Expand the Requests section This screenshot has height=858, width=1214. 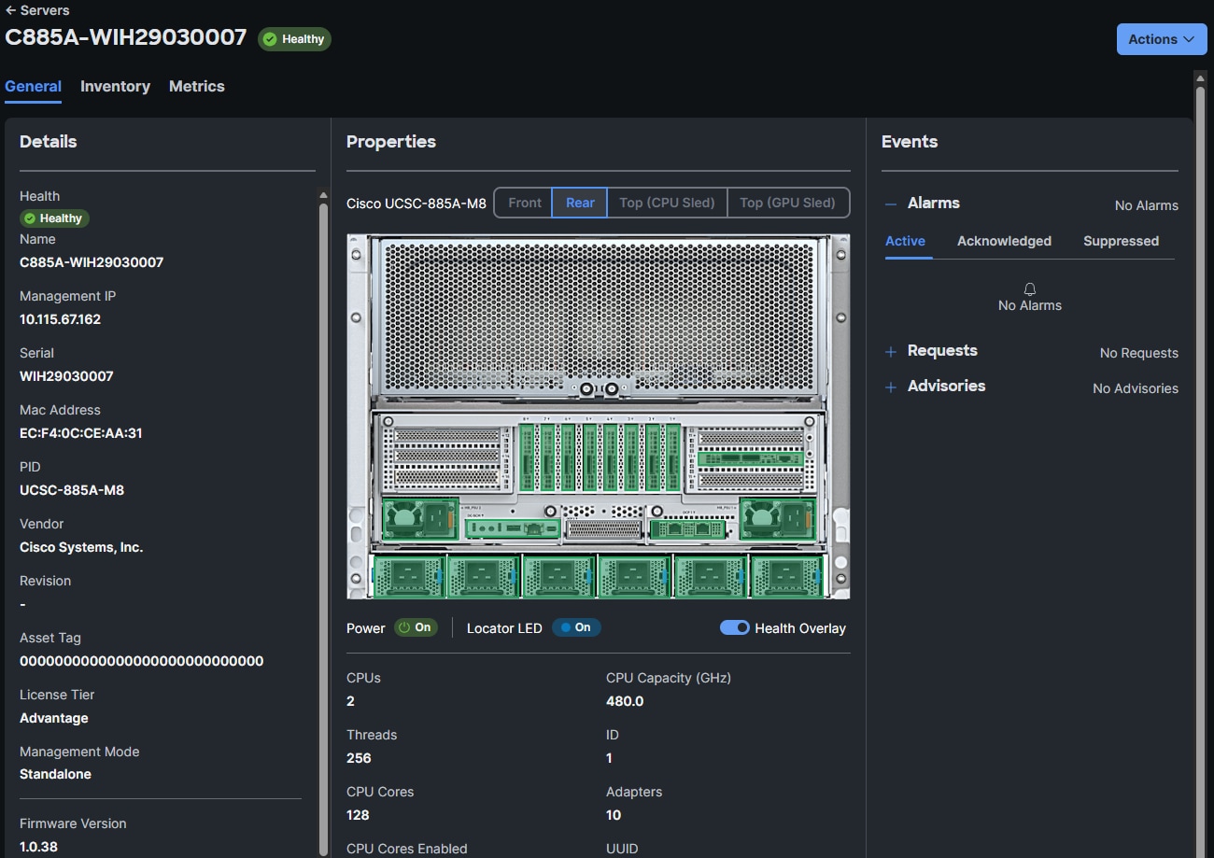(889, 351)
